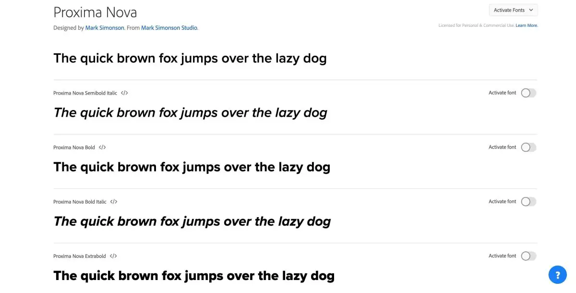Screen dimensions: 576x293
Task: Click the chevron in Activate Fonts button
Action: pyautogui.click(x=530, y=10)
